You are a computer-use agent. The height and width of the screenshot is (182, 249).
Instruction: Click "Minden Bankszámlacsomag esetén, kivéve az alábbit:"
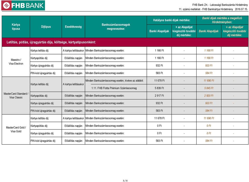coord(114,81)
